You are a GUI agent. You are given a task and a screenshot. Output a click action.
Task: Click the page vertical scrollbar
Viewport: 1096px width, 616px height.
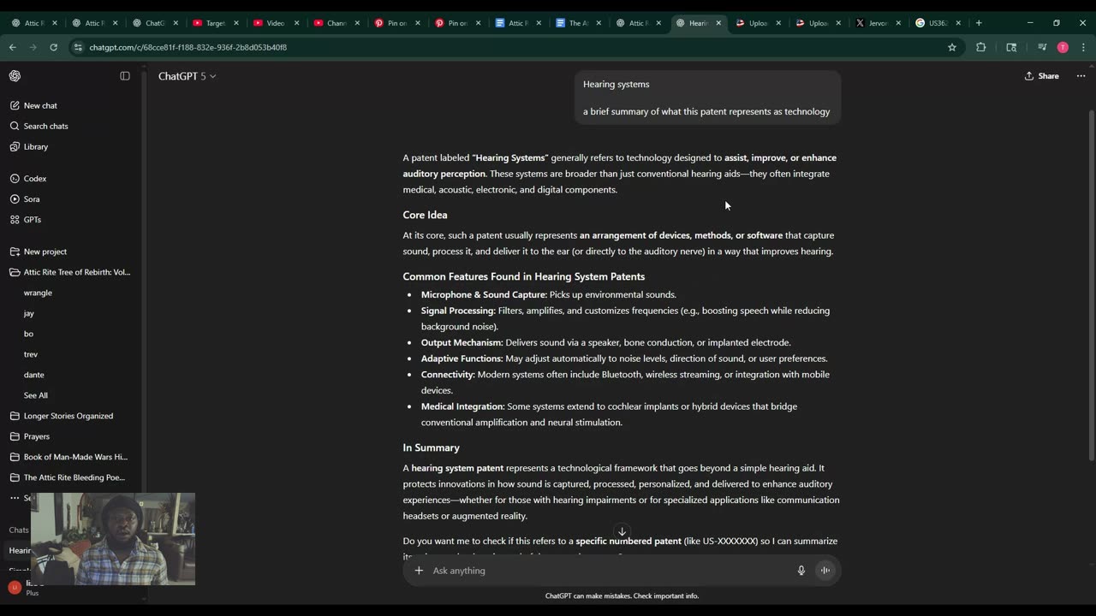click(x=1091, y=287)
